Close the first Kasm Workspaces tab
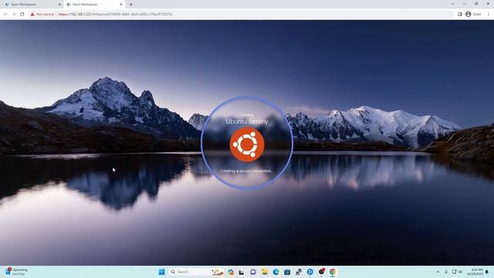The width and height of the screenshot is (494, 278). tap(60, 5)
